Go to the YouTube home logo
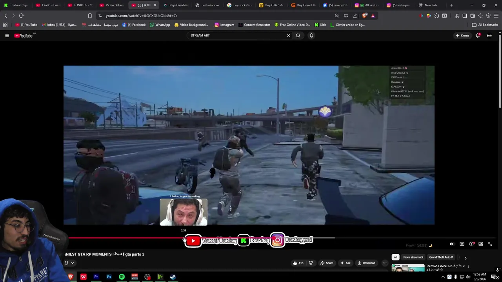 [24, 36]
